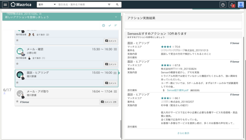Click the help question mark icon
This screenshot has height=140, width=246.
[x=223, y=5]
